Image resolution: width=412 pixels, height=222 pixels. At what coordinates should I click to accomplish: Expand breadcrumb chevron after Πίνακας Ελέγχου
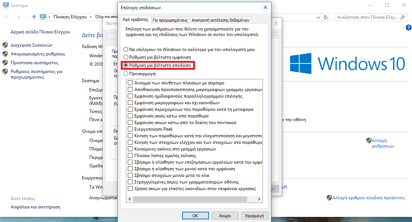[x=91, y=17]
